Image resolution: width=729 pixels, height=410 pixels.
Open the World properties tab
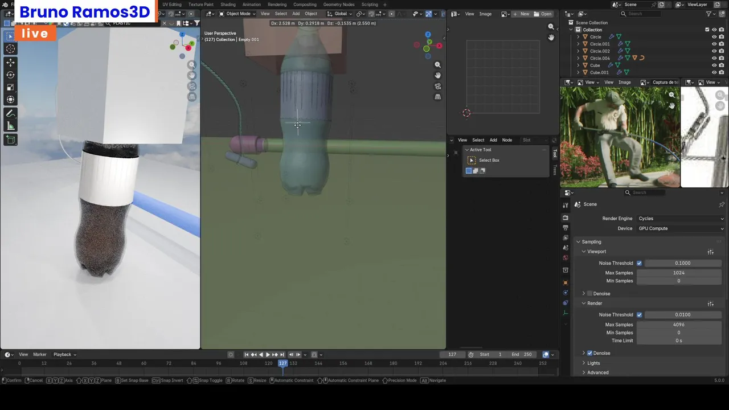[566, 257]
